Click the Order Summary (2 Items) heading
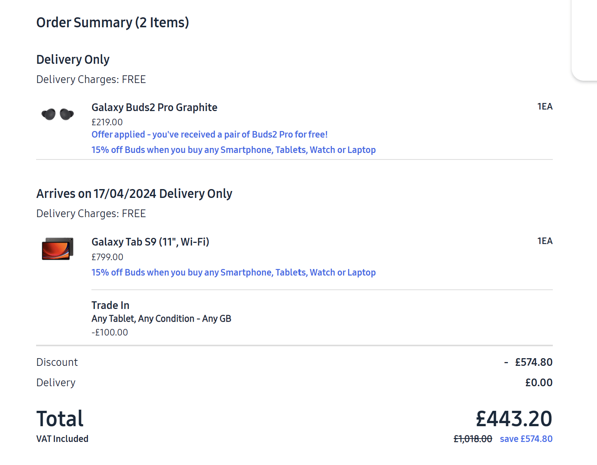This screenshot has height=465, width=597. pos(113,22)
